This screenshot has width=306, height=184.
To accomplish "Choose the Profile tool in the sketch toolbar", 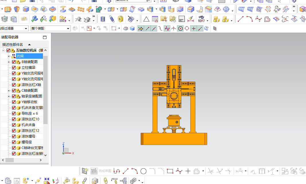I will click(117, 171).
